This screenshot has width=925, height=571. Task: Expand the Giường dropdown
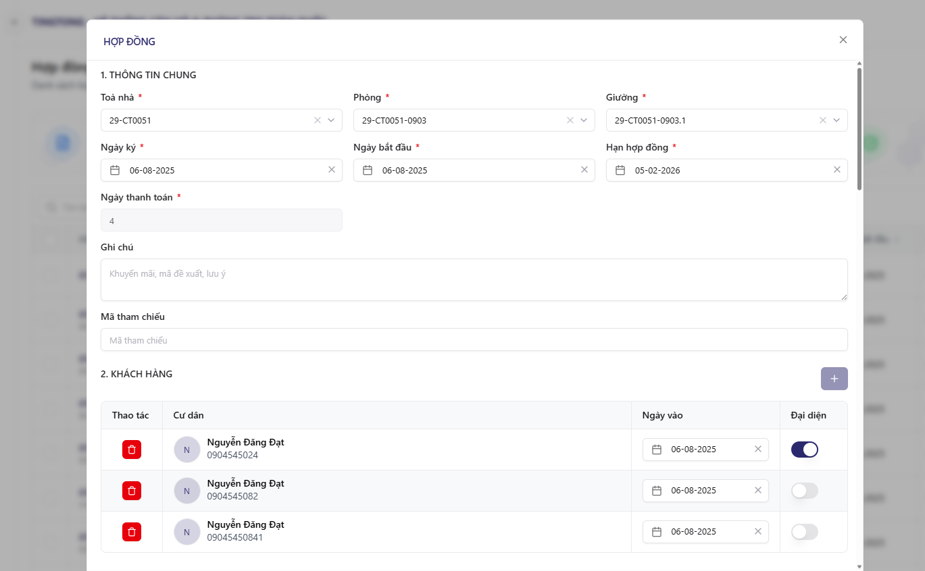coord(836,120)
